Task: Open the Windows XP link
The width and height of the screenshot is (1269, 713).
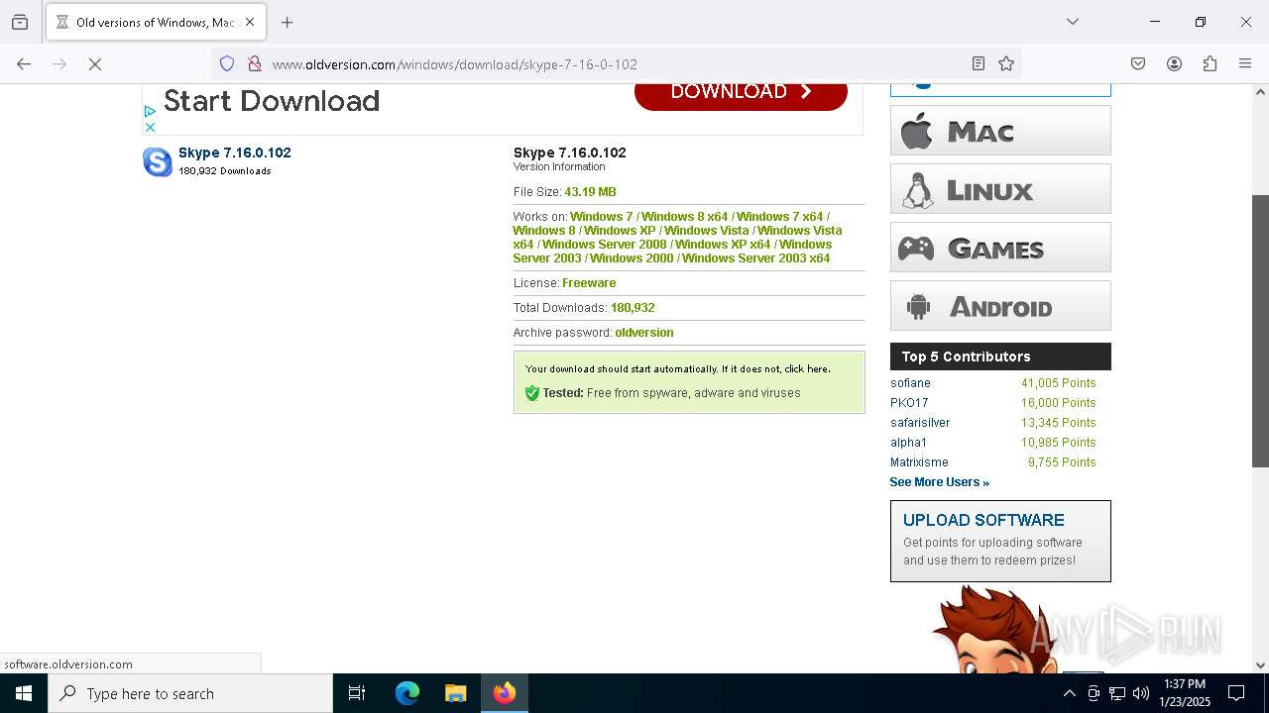Action: click(620, 231)
